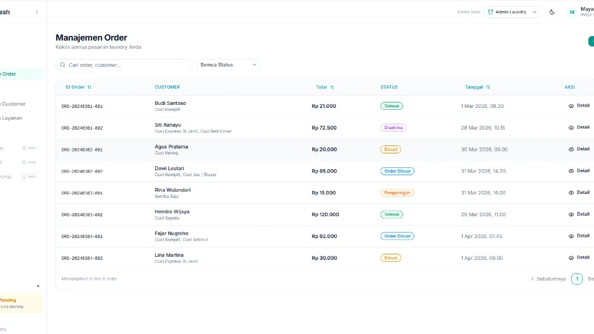594x334 pixels.
Task: Select order ID ORD-20240302-002
Action: tap(82, 172)
